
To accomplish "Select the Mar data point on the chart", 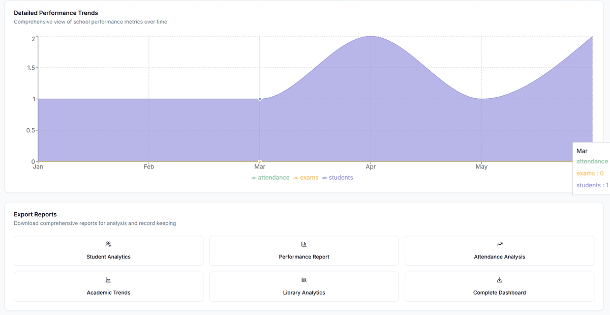I will pyautogui.click(x=260, y=99).
